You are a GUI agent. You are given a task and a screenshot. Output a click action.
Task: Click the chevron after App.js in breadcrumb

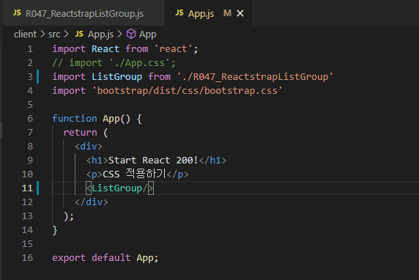[119, 34]
